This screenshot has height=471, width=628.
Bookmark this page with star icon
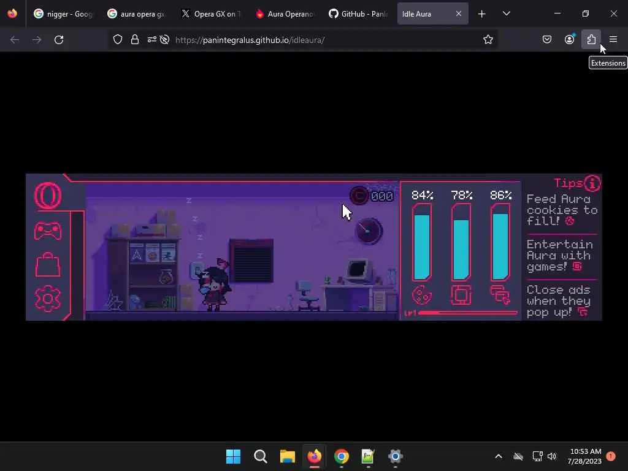[488, 40]
